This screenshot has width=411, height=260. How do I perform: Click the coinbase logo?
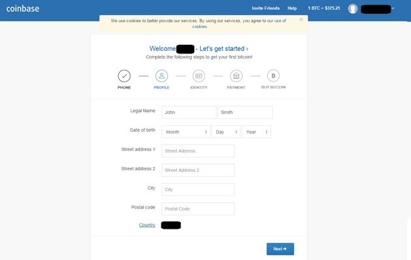(23, 8)
